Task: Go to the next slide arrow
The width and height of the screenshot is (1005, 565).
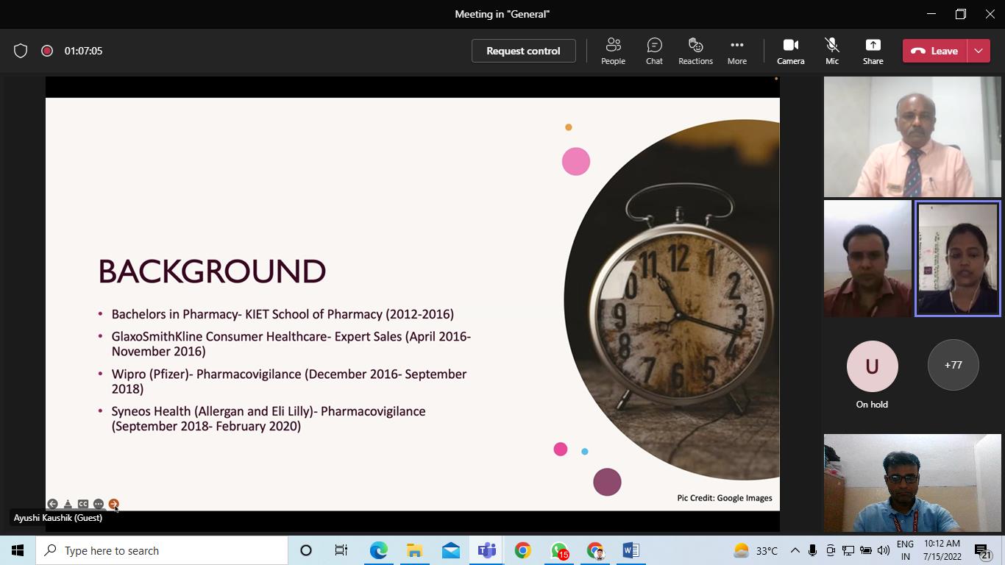Action: pos(113,504)
